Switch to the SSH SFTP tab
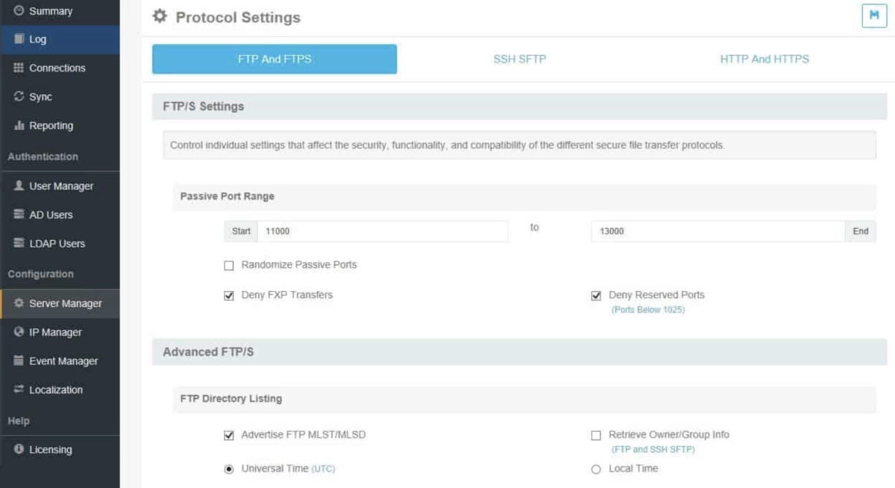Screen dimensions: 895x488 point(519,60)
